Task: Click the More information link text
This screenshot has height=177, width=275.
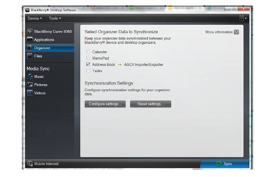Action: [219, 32]
